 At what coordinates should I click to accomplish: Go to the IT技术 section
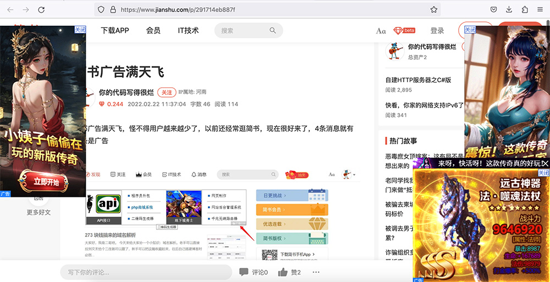[x=188, y=30]
